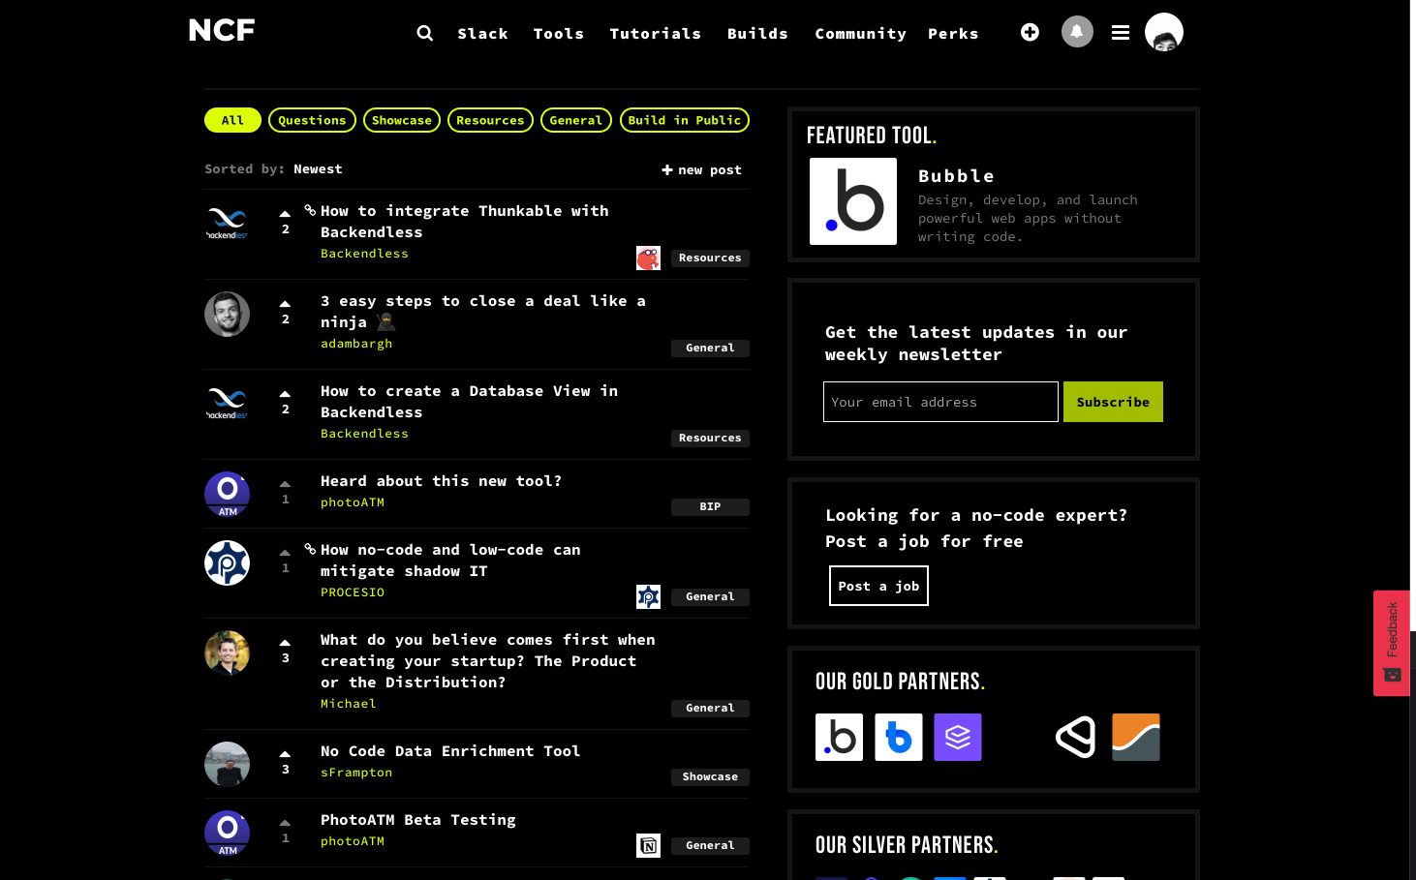1416x880 pixels.
Task: Click the Notion icon on PhotoATM Beta post
Action: [x=648, y=845]
